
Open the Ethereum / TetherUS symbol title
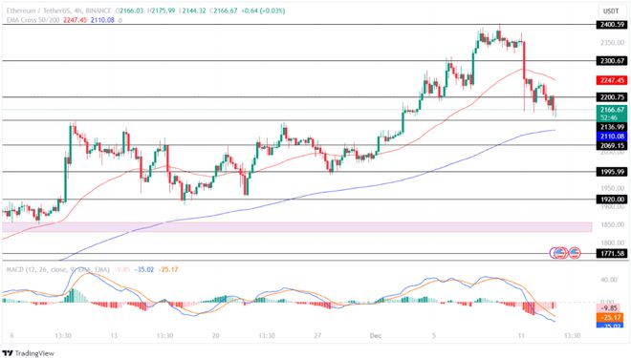(58, 11)
